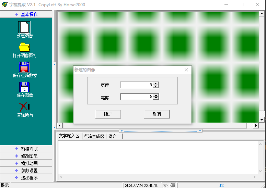This screenshot has width=266, height=188.
Task: Click the 保存点阵数据 floppy disk icon
Action: point(24,67)
